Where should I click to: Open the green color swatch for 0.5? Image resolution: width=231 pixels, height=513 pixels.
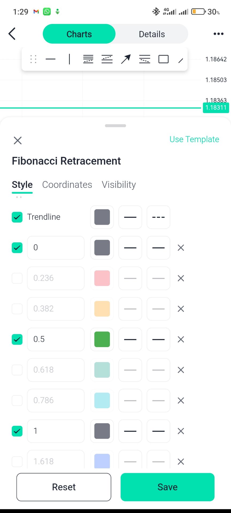pos(102,339)
